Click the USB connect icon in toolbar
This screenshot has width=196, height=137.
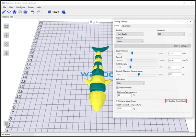point(4,12)
